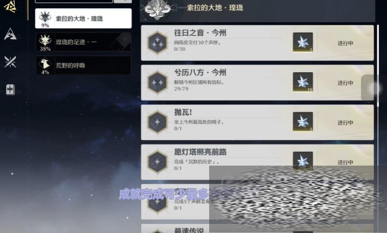Viewport: 387px width, 233px height.
Task: Open the 往日之音·今州 achievement entry title
Action: (x=200, y=33)
